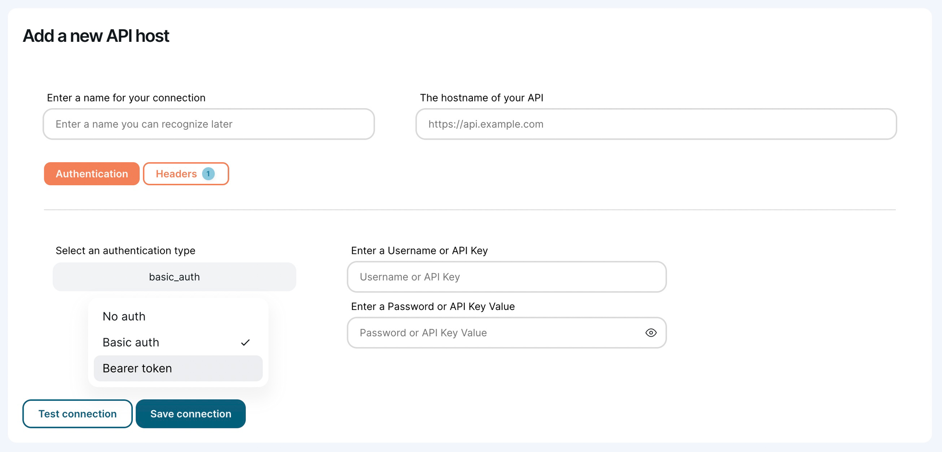Image resolution: width=942 pixels, height=452 pixels.
Task: Switch to the Authentication tab
Action: pos(91,174)
